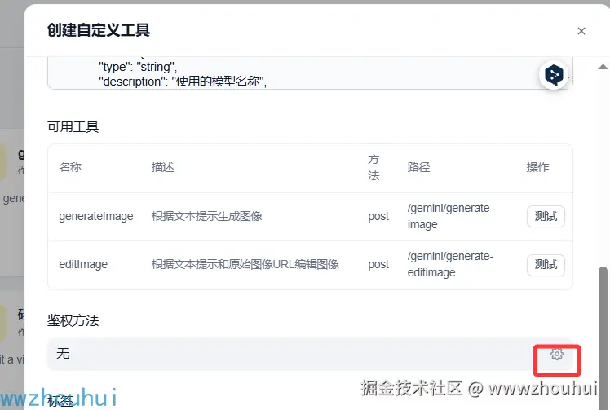
Task: Click the 操作 column header
Action: pos(537,167)
